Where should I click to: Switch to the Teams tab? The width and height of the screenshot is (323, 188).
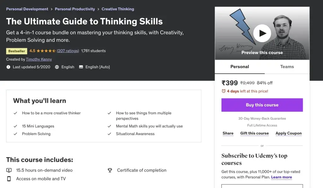(287, 67)
